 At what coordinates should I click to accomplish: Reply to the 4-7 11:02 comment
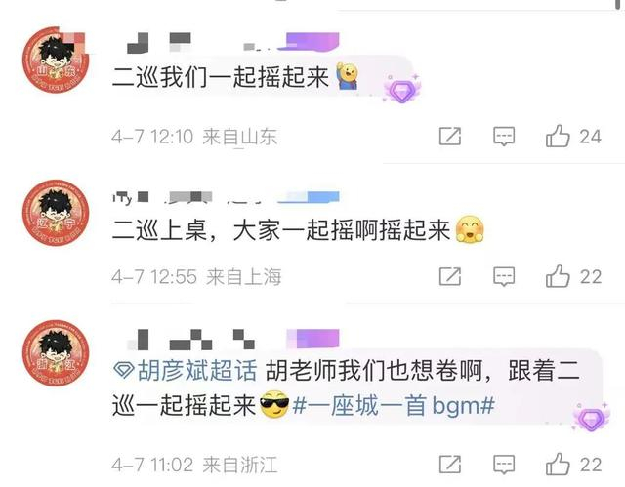tap(504, 465)
